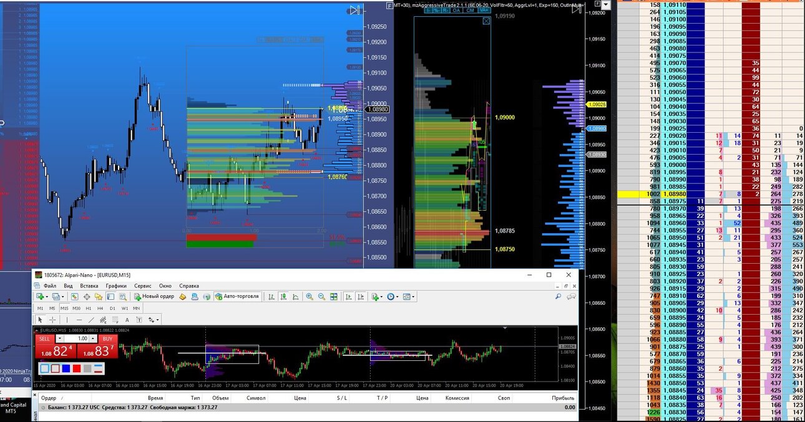The image size is (805, 422).
Task: Select the H4 timeframe
Action: [100, 309]
